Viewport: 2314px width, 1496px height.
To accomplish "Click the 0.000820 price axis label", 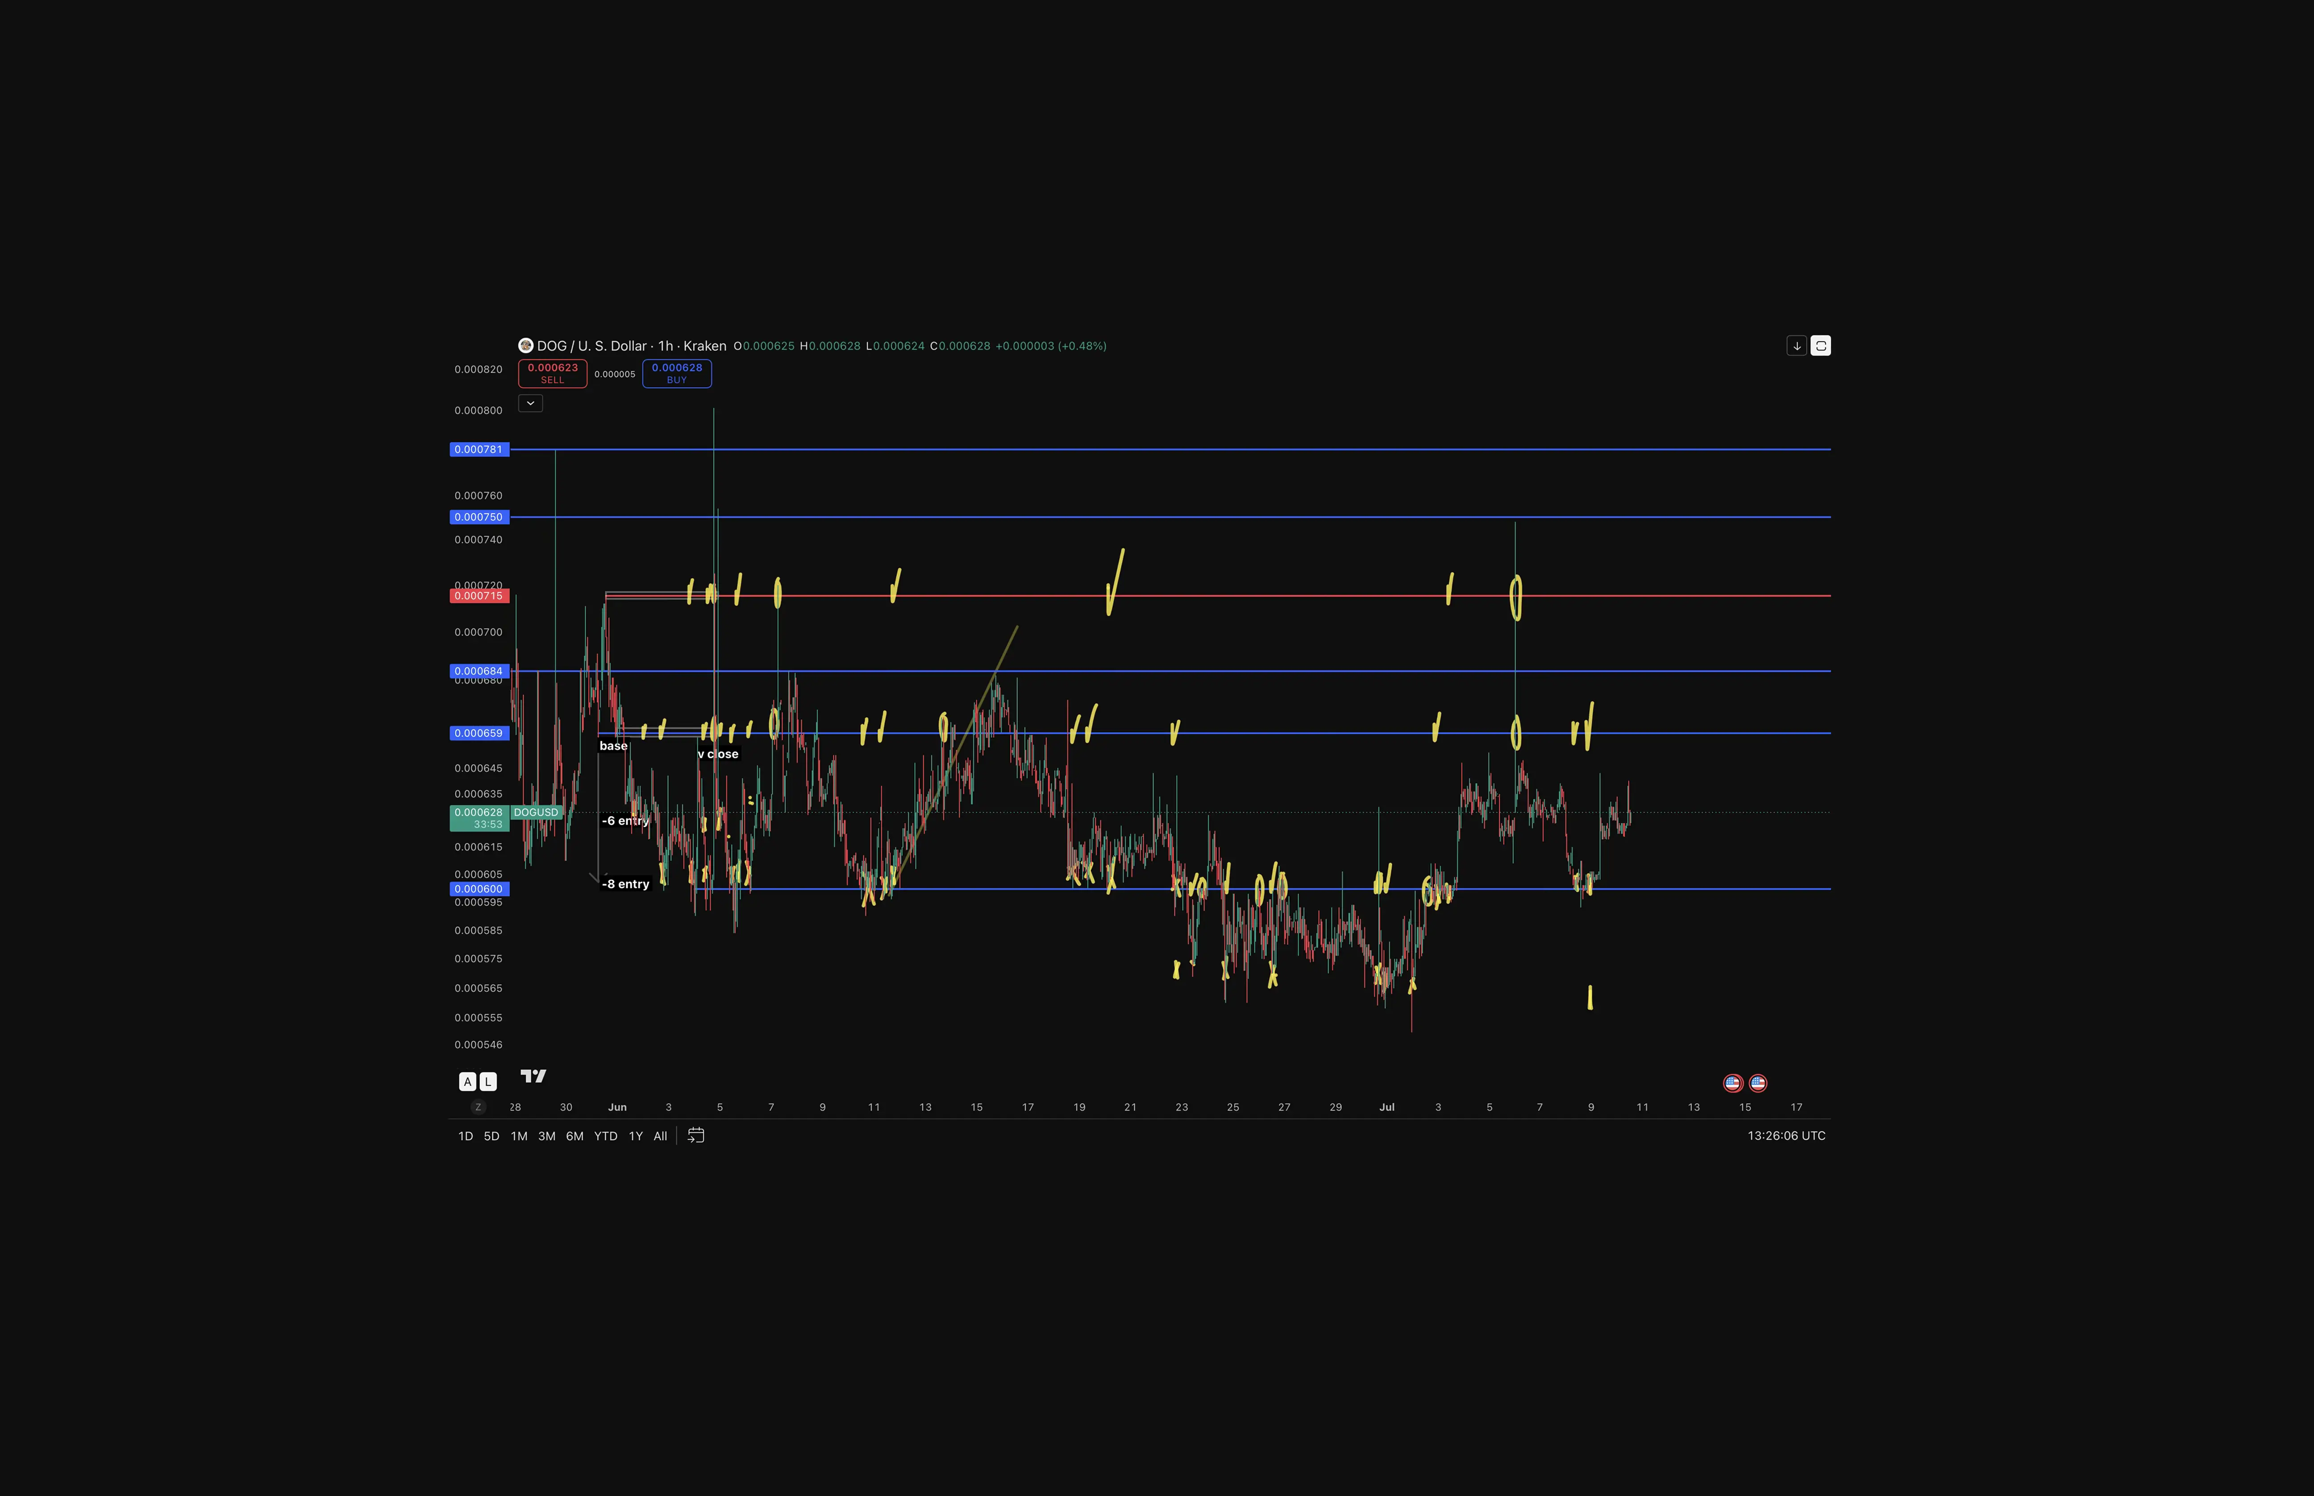I will pos(479,369).
